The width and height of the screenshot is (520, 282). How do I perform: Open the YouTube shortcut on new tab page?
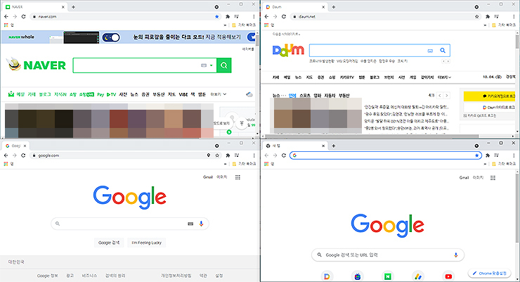448,276
